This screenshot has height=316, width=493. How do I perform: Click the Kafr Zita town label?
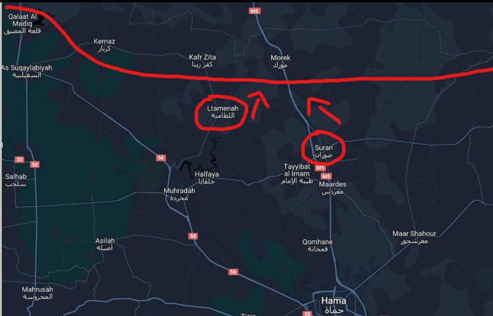tap(202, 61)
